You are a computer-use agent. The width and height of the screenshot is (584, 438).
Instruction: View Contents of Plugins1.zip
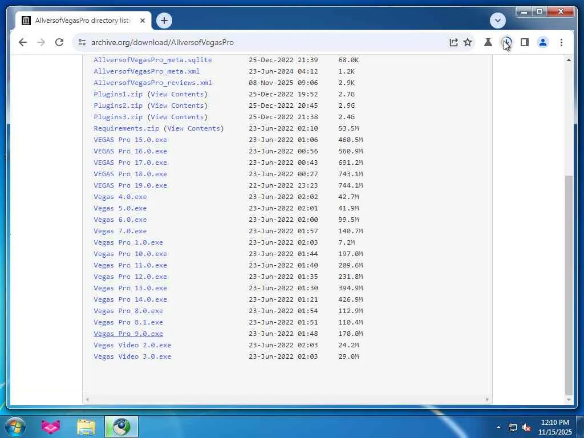(x=177, y=94)
